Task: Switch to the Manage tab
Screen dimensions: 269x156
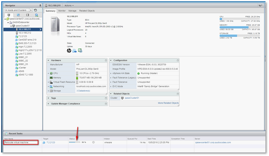Action: [72, 11]
